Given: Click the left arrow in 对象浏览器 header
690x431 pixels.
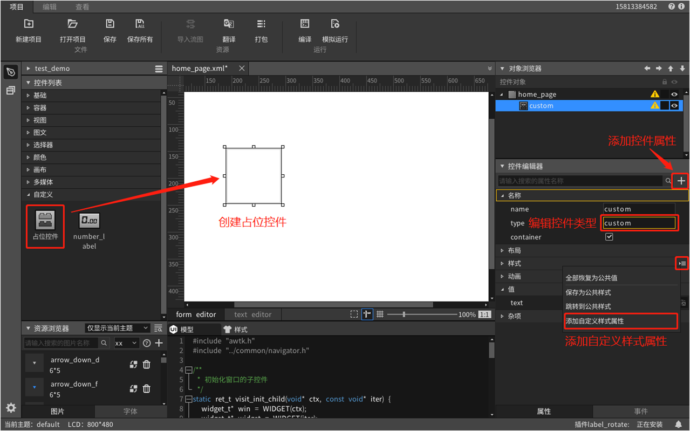Looking at the screenshot, I should [x=647, y=69].
